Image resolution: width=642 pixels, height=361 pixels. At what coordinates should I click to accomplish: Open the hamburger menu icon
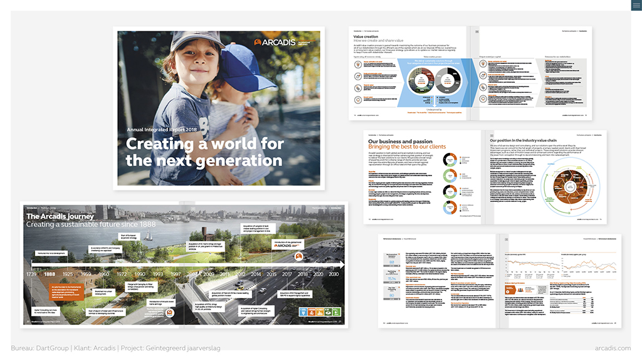coord(636,5)
